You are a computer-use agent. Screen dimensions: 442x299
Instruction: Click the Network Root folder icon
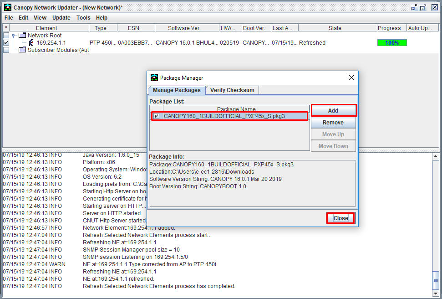tap(22, 35)
